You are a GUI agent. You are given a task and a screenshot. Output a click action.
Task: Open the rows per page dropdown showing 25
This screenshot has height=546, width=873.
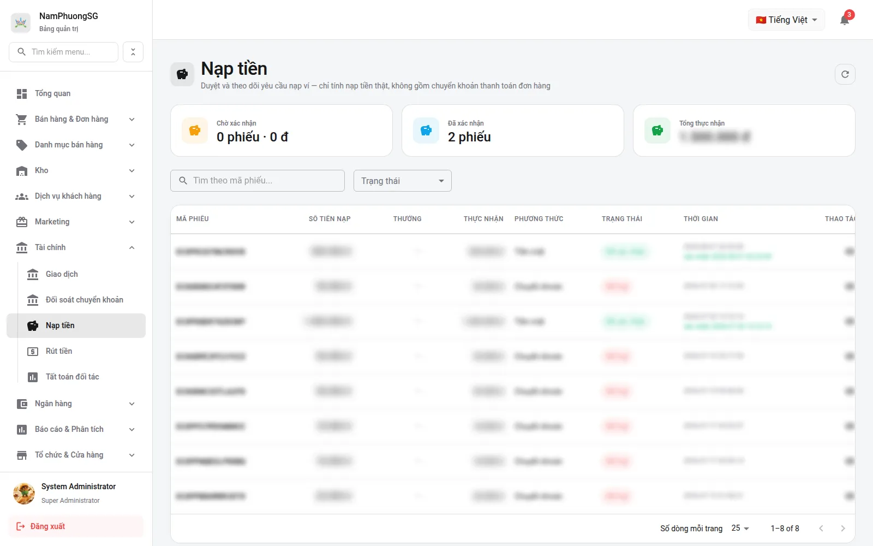[740, 528]
